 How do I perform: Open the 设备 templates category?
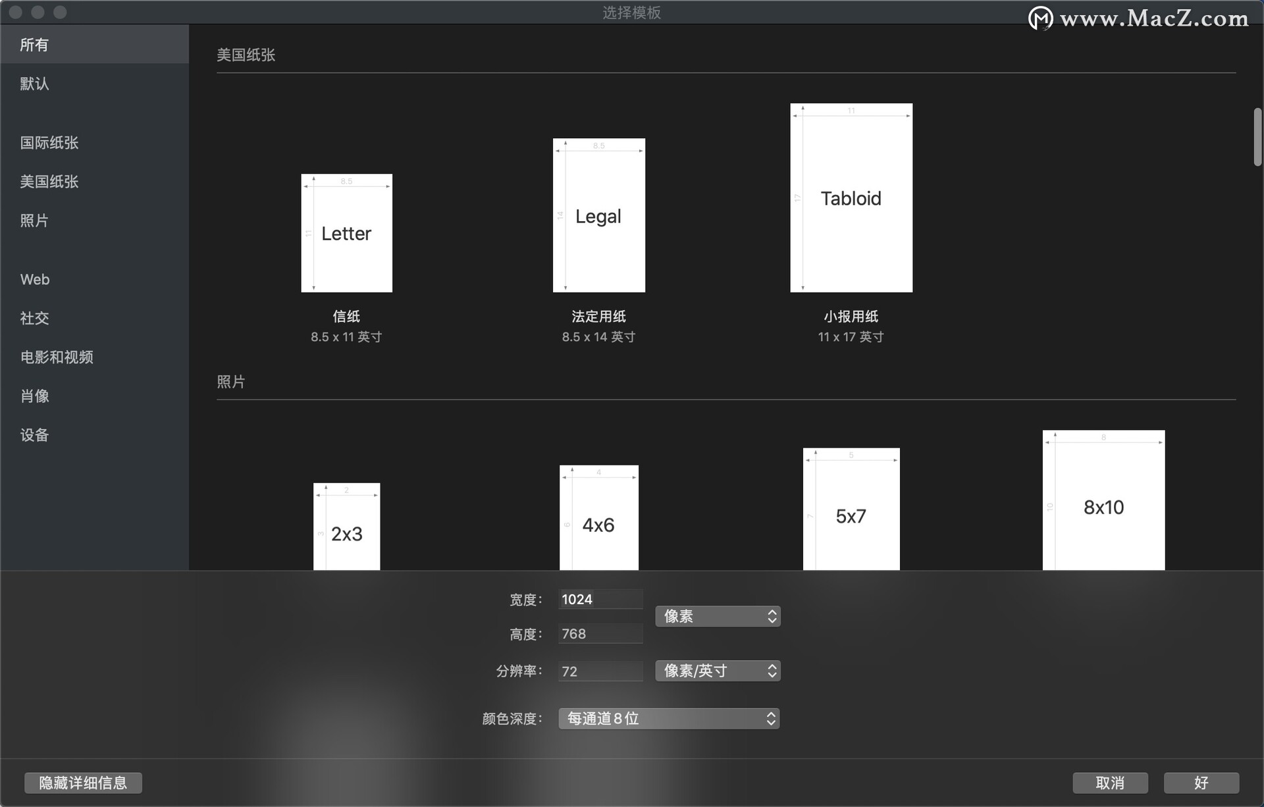34,434
